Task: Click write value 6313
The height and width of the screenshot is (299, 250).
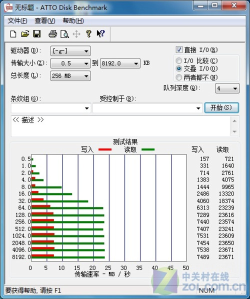Action: [203, 207]
